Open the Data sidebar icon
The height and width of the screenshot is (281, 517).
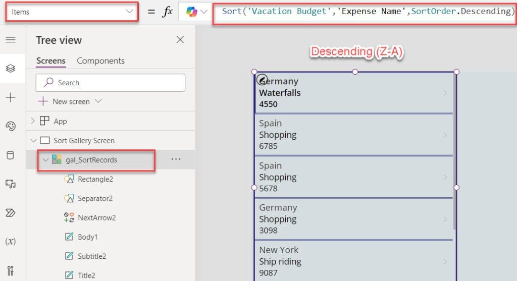click(11, 155)
